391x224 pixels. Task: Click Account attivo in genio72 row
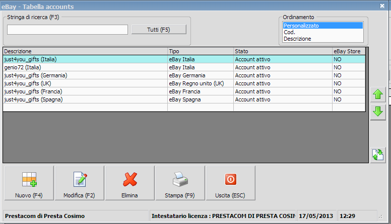pos(283,67)
